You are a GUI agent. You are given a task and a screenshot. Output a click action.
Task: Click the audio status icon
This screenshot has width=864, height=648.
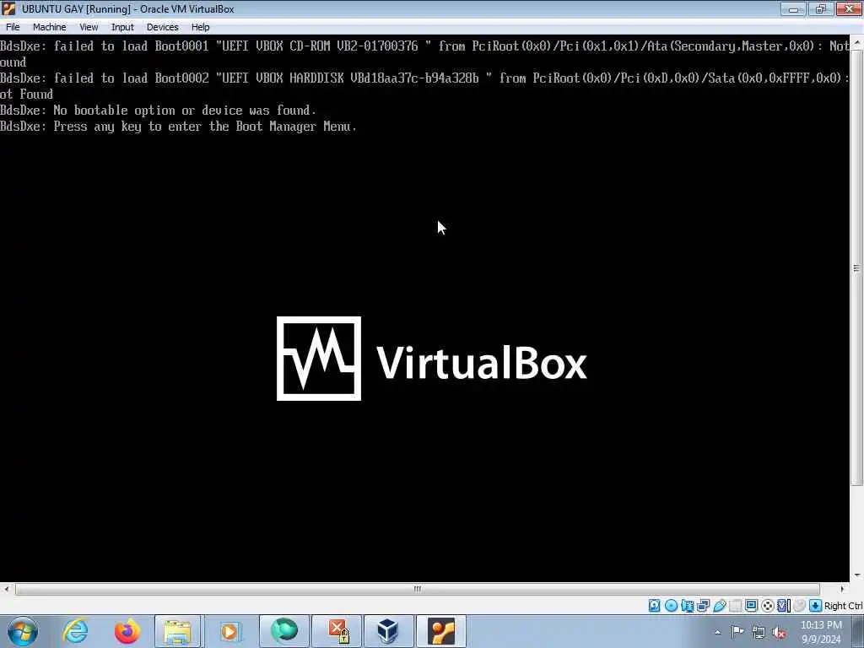click(687, 606)
